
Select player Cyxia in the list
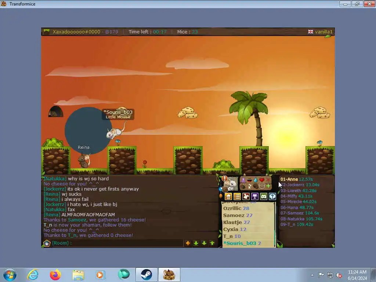(x=235, y=229)
